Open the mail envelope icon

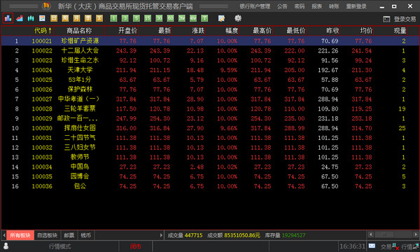tap(372, 246)
